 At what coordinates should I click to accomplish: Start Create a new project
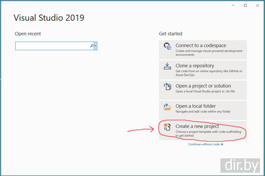click(203, 130)
